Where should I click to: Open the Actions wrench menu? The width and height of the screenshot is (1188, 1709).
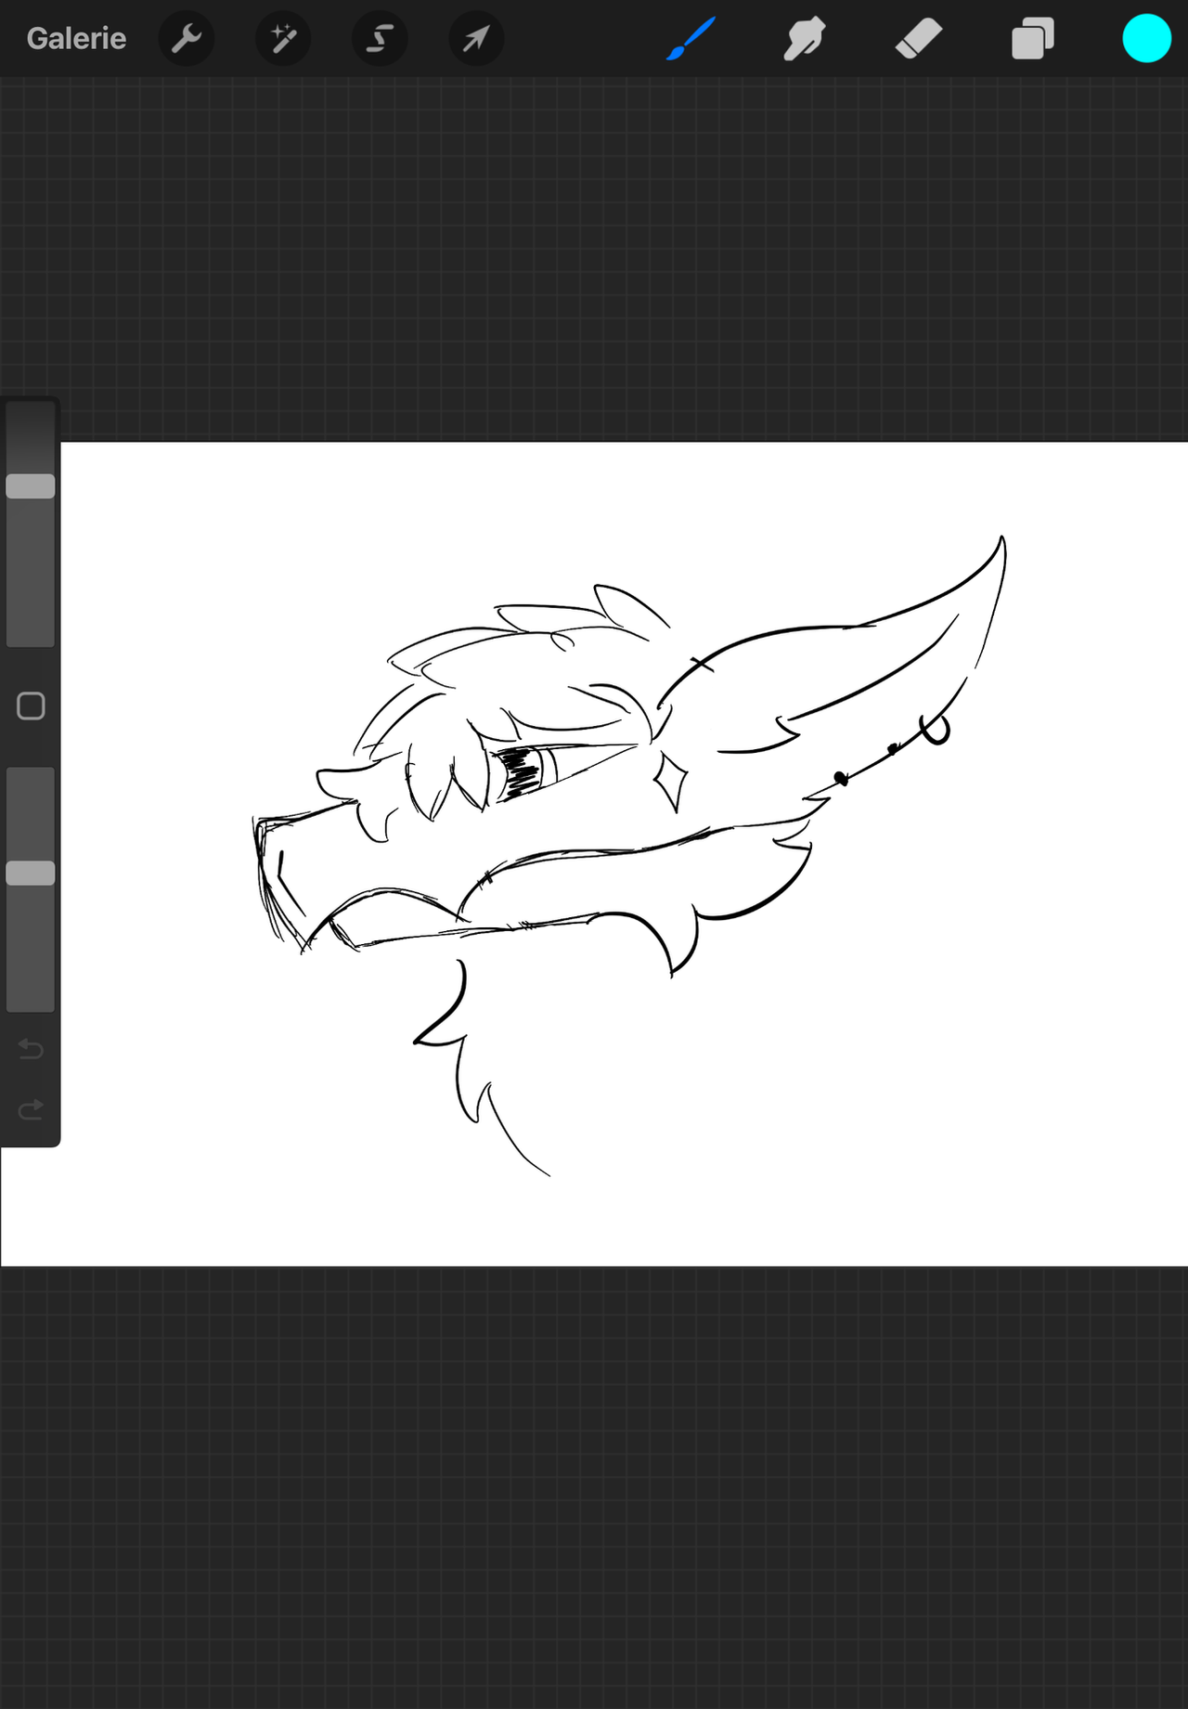point(187,39)
